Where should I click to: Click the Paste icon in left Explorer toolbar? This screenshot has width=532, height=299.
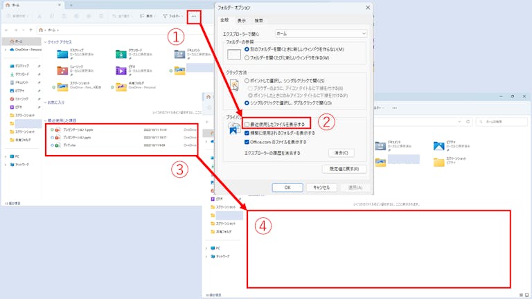coord(64,16)
